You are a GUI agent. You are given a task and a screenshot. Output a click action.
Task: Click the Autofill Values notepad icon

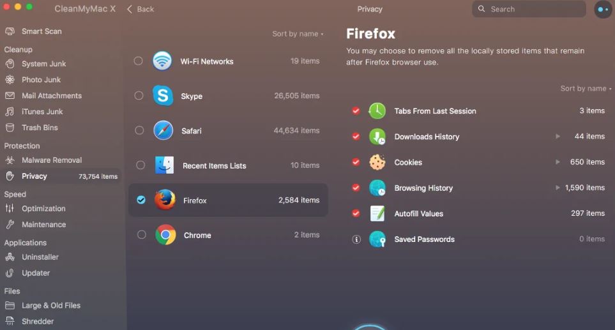click(x=377, y=214)
